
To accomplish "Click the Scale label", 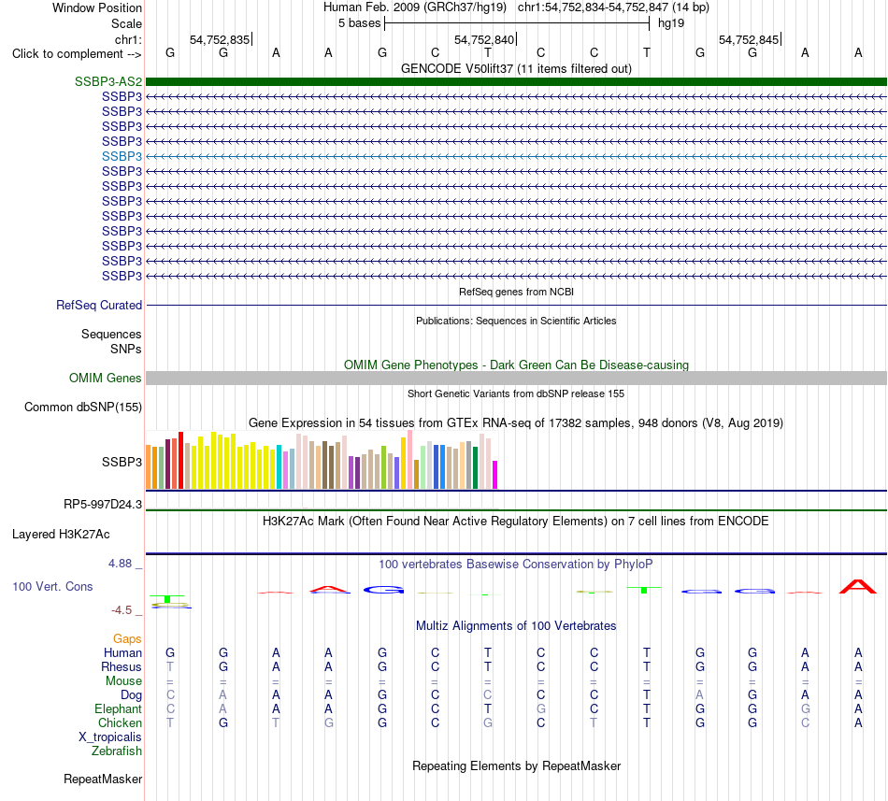I will 126,23.
